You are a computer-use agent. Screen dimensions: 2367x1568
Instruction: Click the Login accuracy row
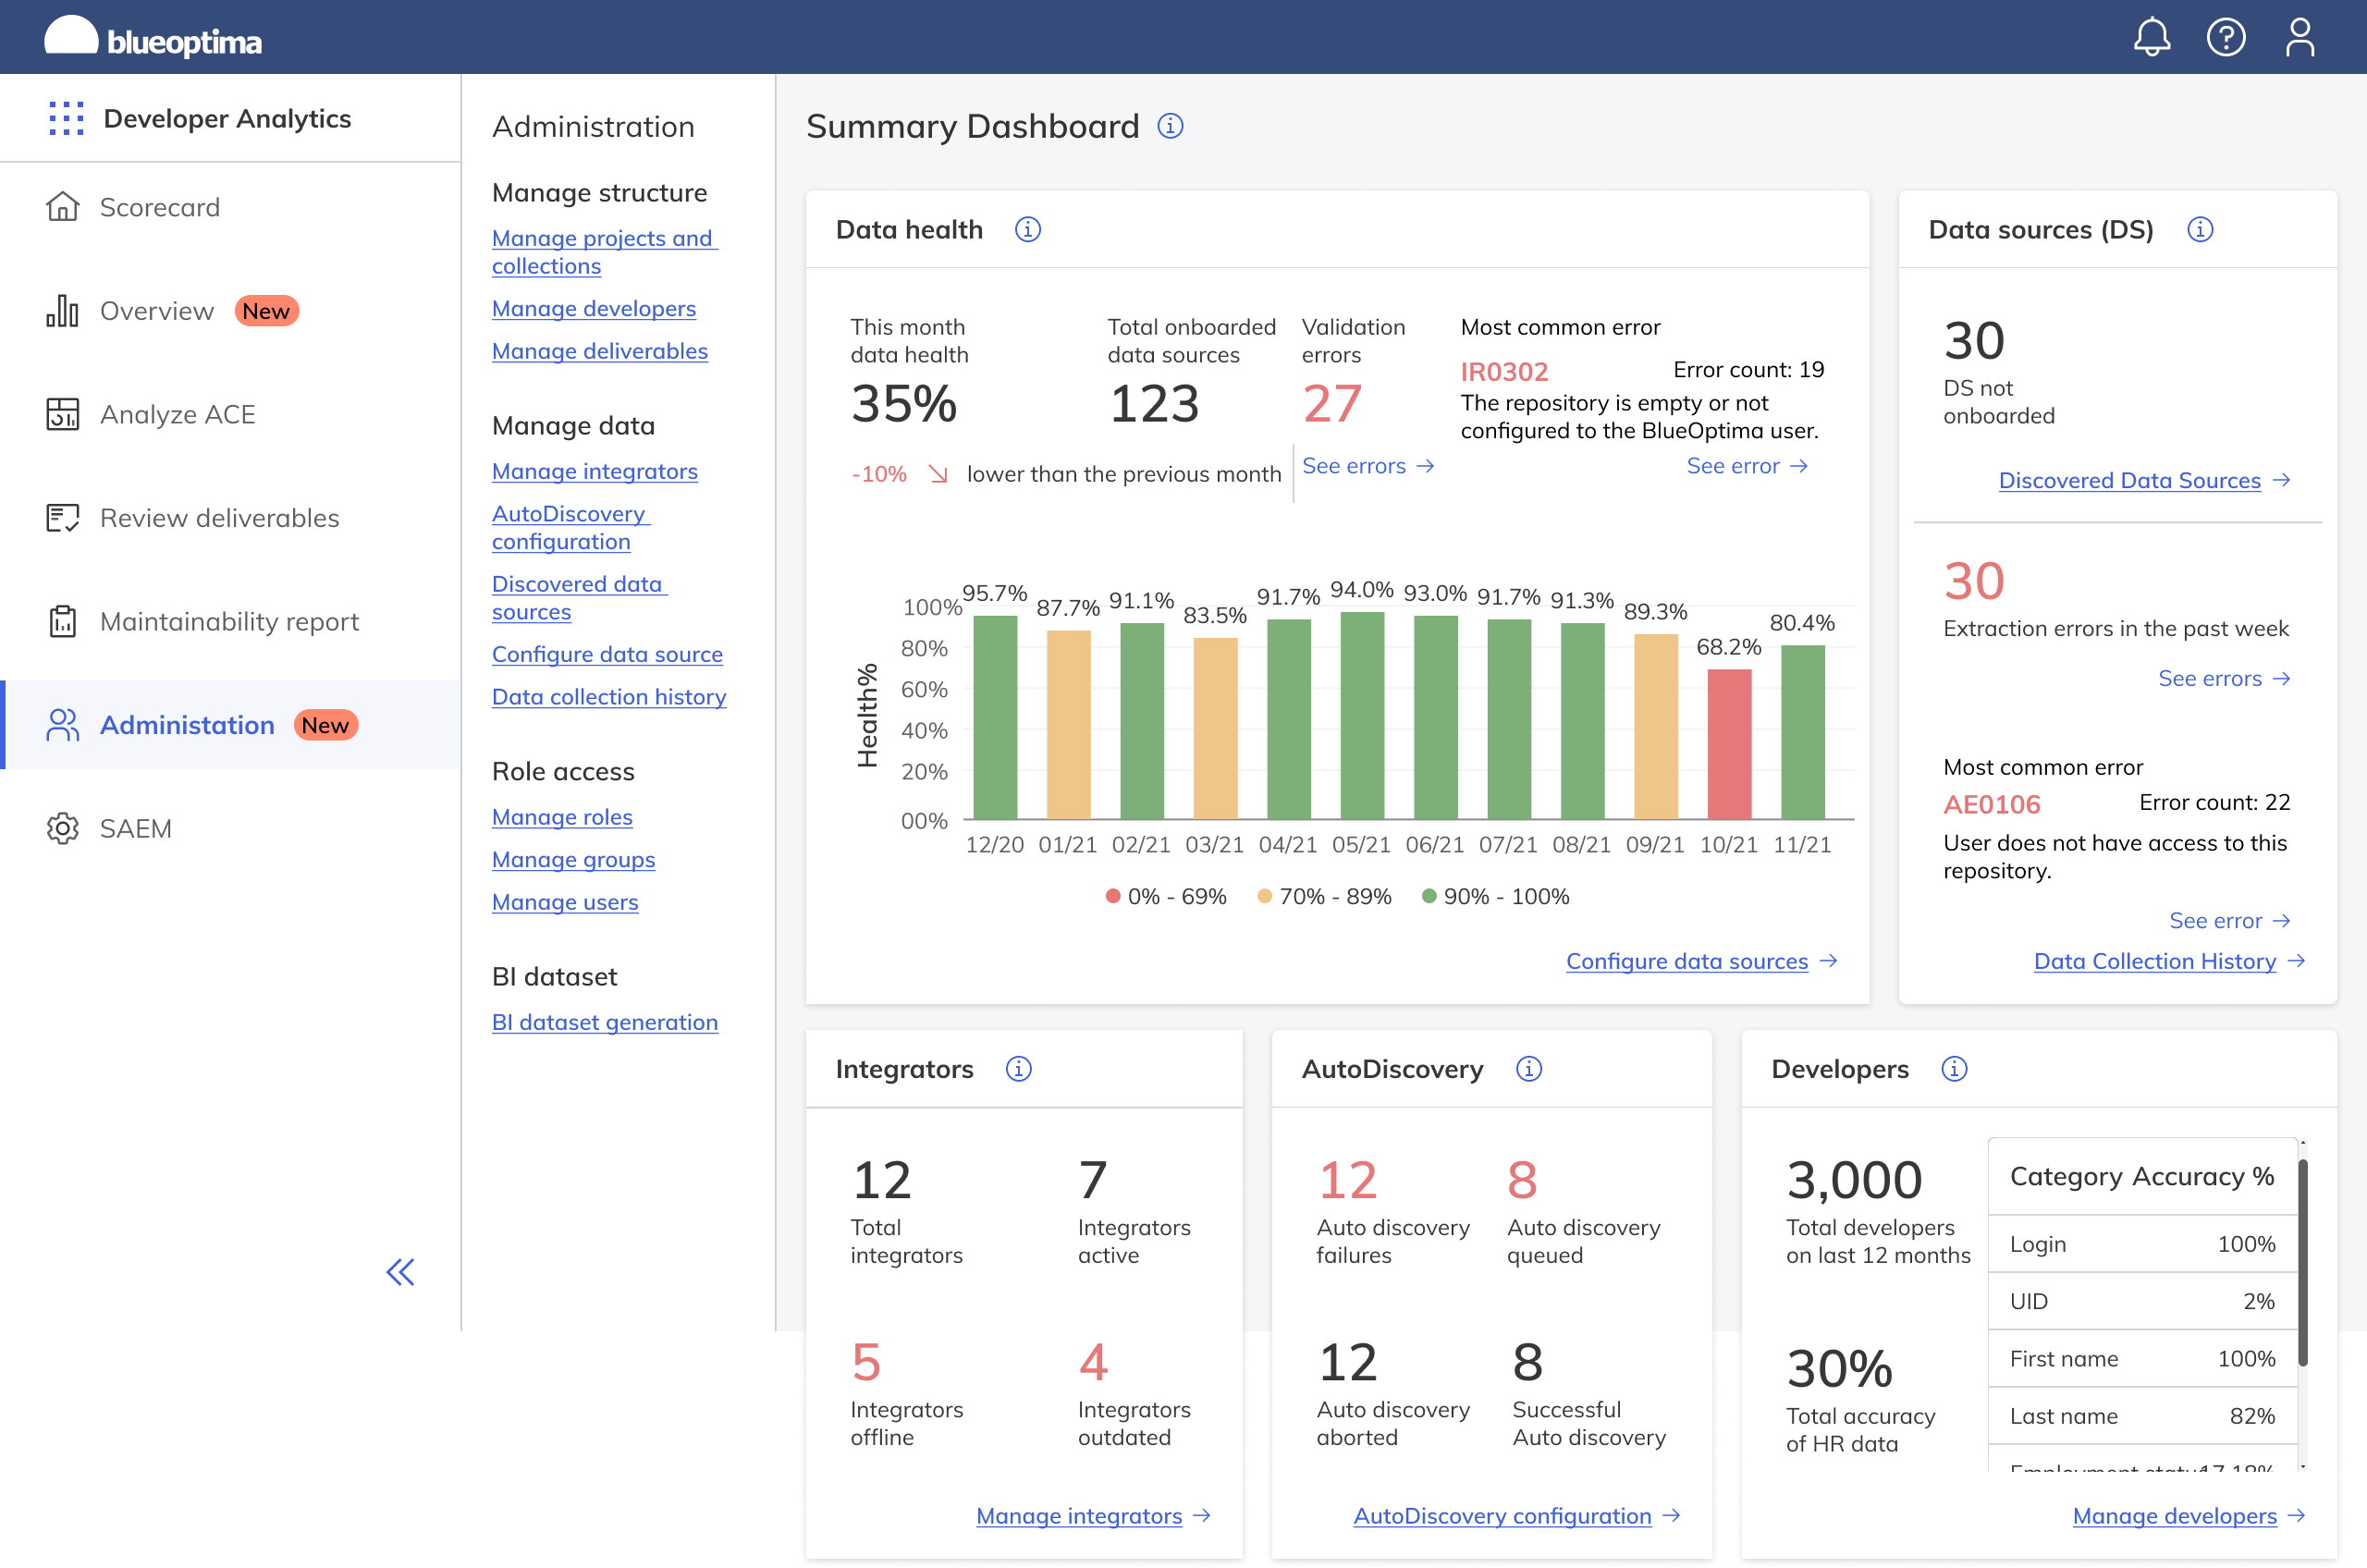(x=2142, y=1244)
